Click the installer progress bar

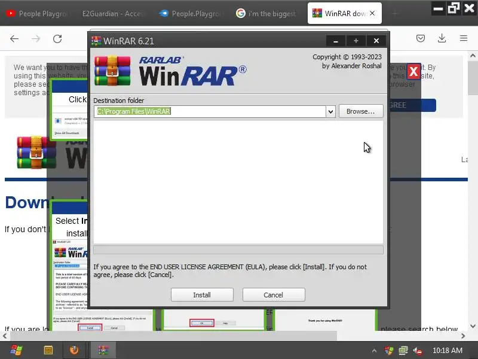coord(238,250)
